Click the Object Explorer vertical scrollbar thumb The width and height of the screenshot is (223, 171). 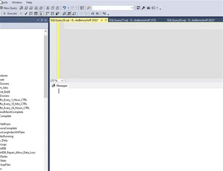click(46, 66)
